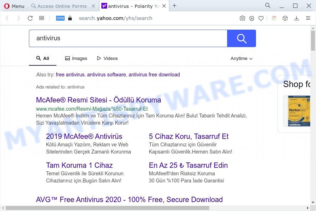Open the colorful cube extension icon
Image resolution: width=316 pixels, height=211 pixels.
(274, 18)
